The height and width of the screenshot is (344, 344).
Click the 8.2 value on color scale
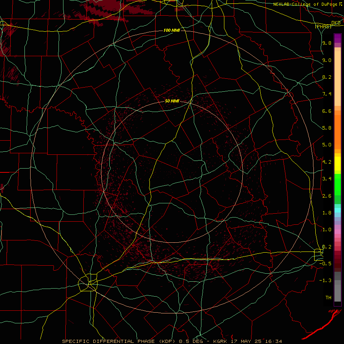point(327,77)
